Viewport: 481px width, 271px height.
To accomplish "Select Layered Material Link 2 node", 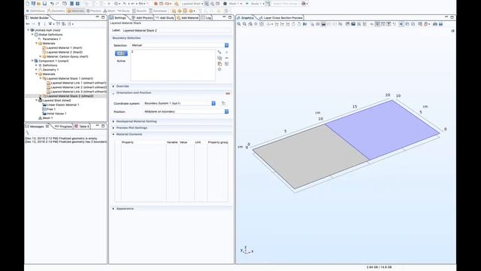I will pos(78,87).
